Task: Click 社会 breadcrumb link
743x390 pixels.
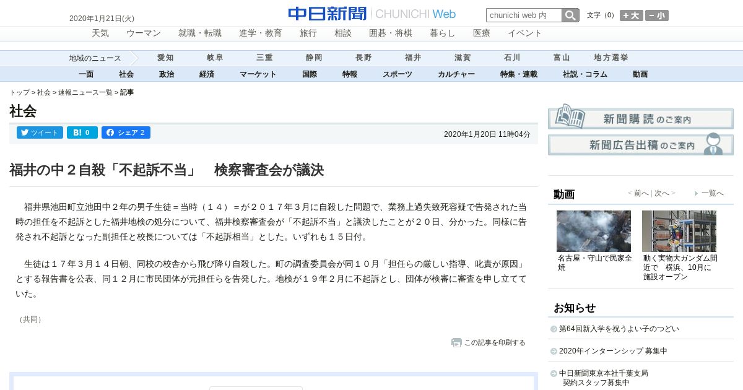Action: [44, 92]
